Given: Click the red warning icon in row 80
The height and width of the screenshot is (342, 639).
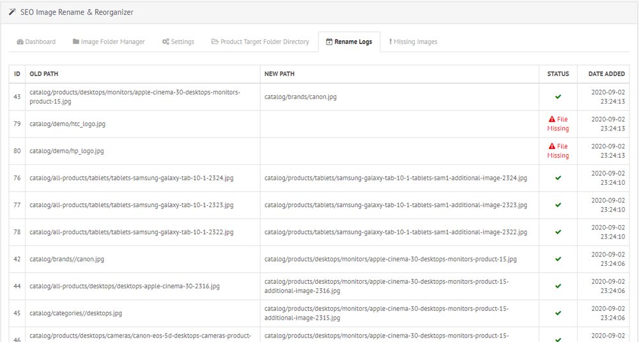Looking at the screenshot, I should tap(552, 146).
